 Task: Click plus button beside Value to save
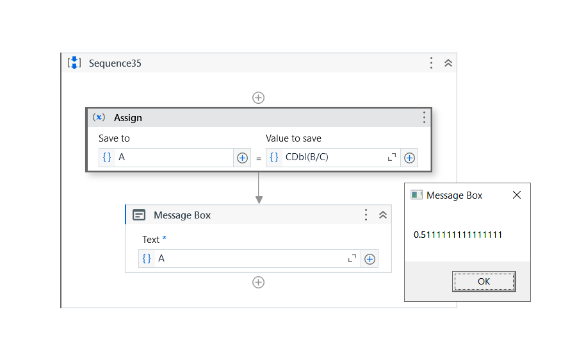(x=409, y=158)
